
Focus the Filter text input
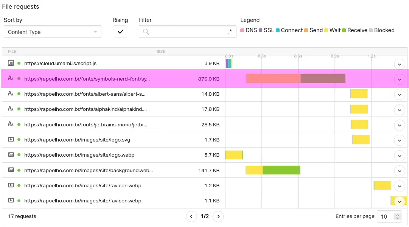pyautogui.click(x=188, y=32)
